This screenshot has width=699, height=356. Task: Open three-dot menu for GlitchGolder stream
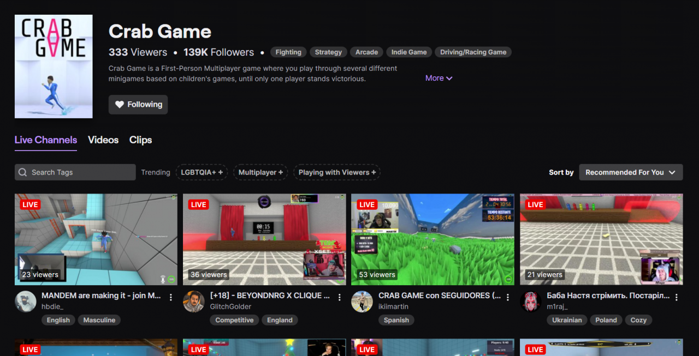point(339,297)
